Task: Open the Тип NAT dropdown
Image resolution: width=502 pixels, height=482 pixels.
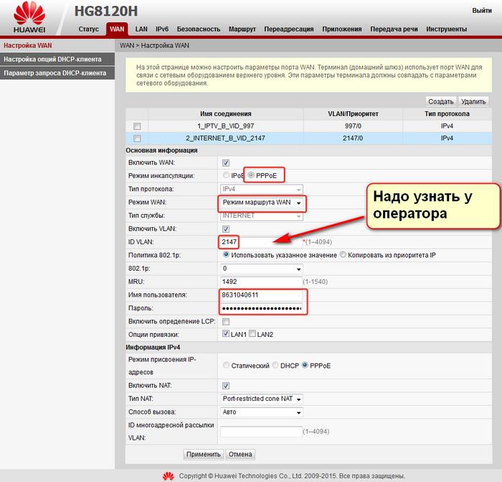Action: click(262, 399)
